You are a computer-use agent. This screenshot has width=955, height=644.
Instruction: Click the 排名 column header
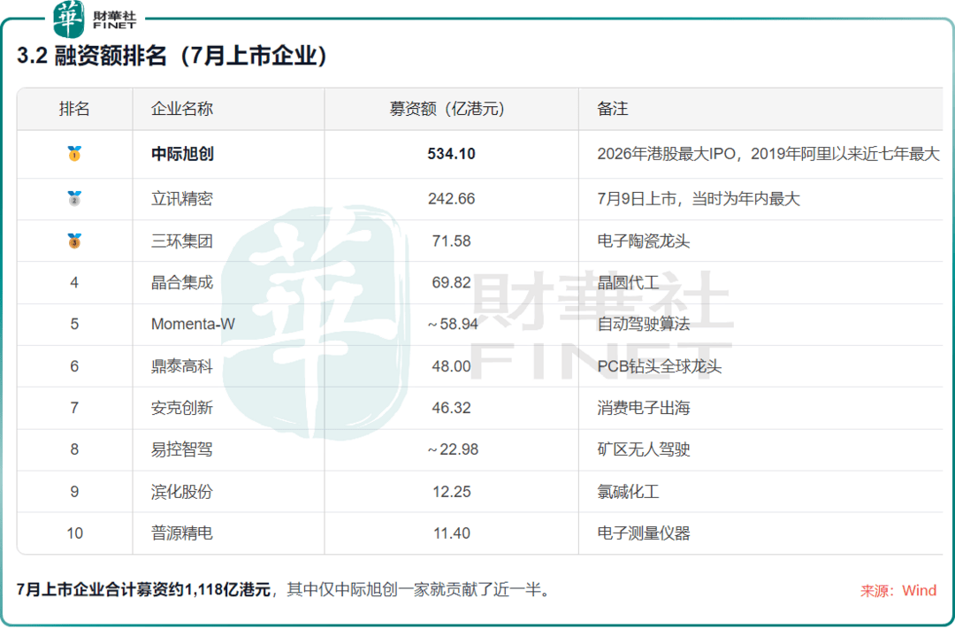click(x=74, y=109)
